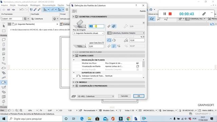Open the Opções menu
This screenshot has width=217, height=122.
point(61,5)
